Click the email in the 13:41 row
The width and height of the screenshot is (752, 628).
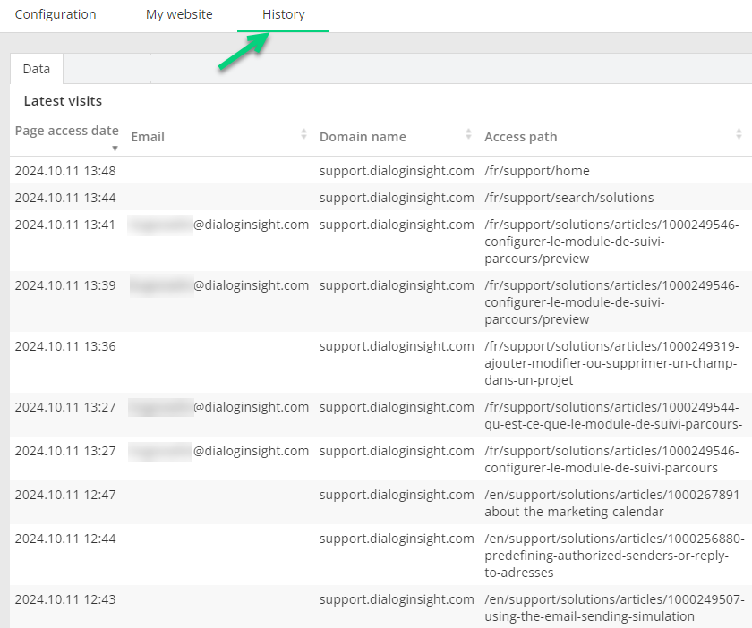[x=218, y=225]
